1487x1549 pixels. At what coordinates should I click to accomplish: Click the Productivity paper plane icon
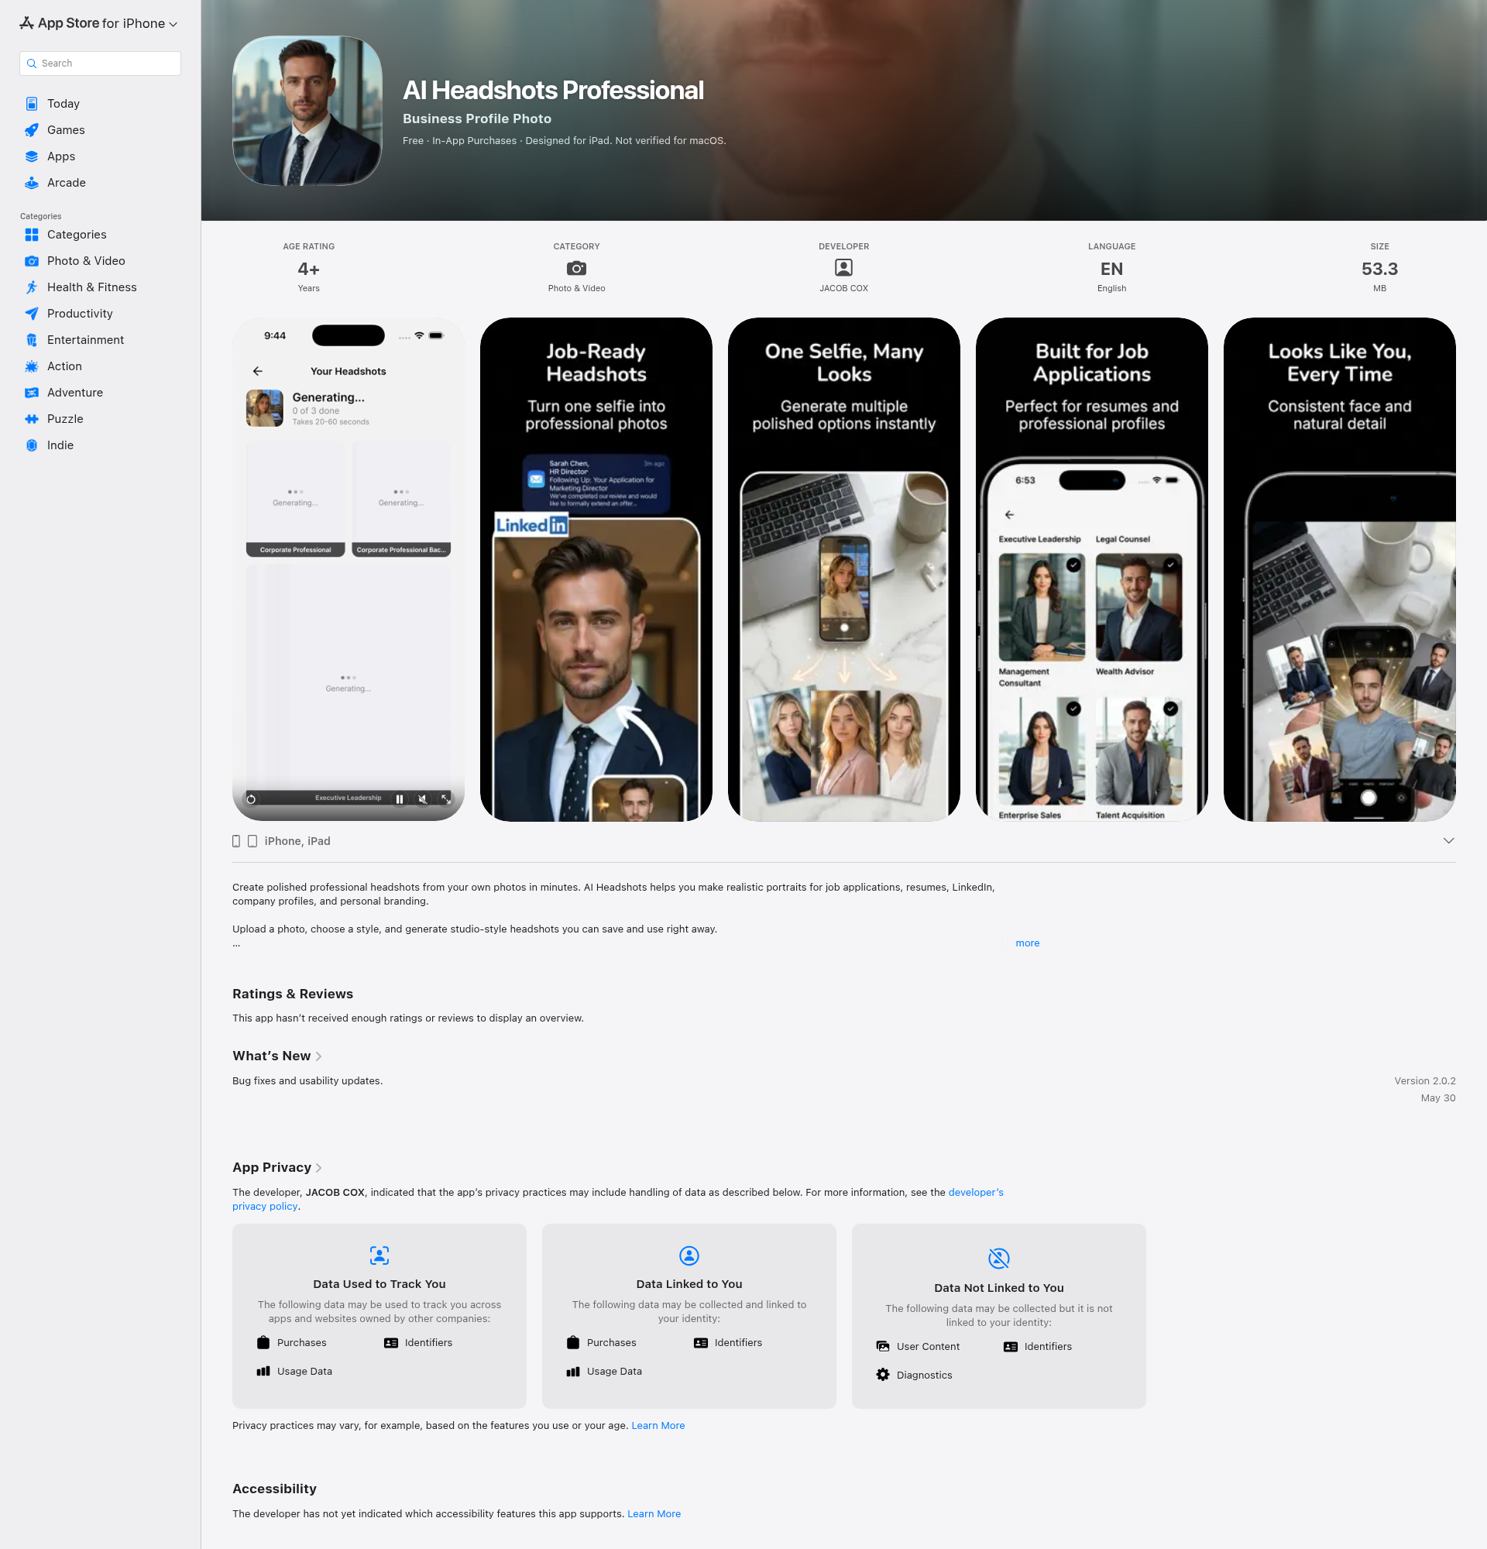coord(32,314)
